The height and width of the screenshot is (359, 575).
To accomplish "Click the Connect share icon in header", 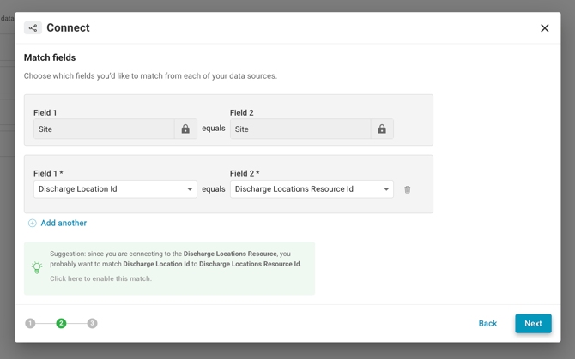I will (x=33, y=28).
